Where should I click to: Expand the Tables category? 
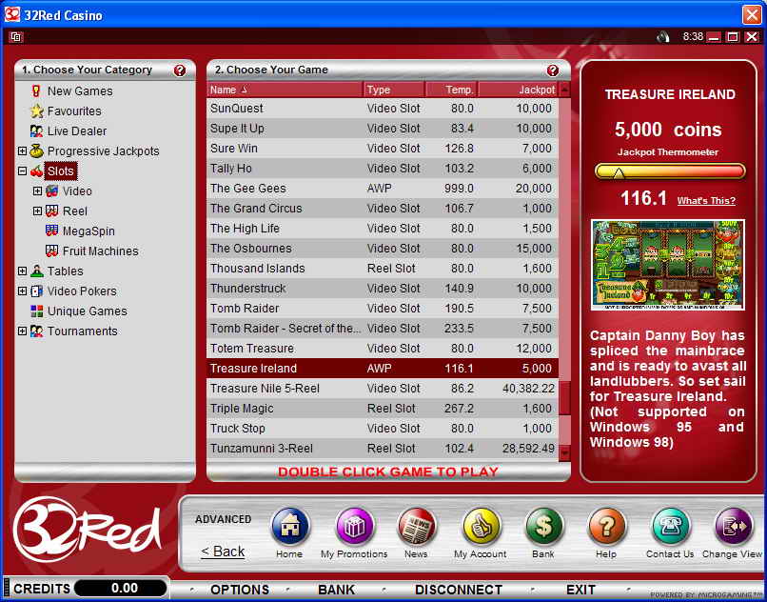22,271
